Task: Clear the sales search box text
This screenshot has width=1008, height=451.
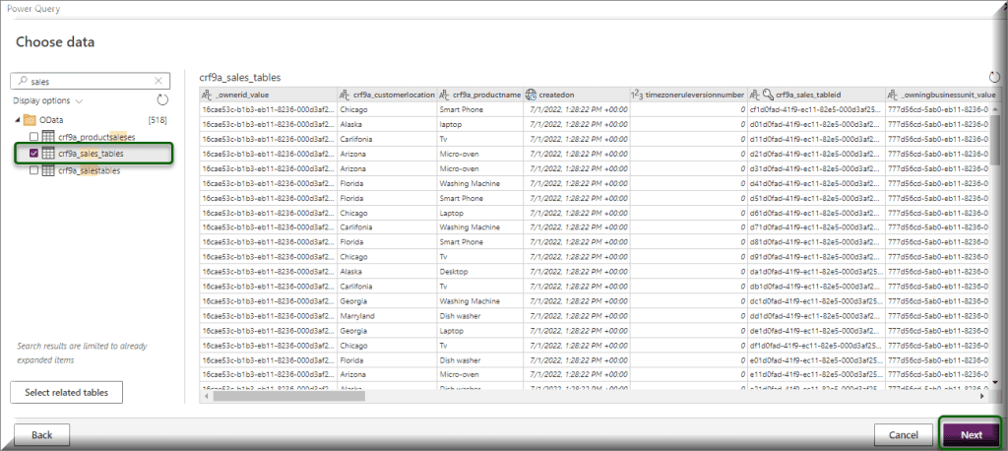Action: point(158,81)
